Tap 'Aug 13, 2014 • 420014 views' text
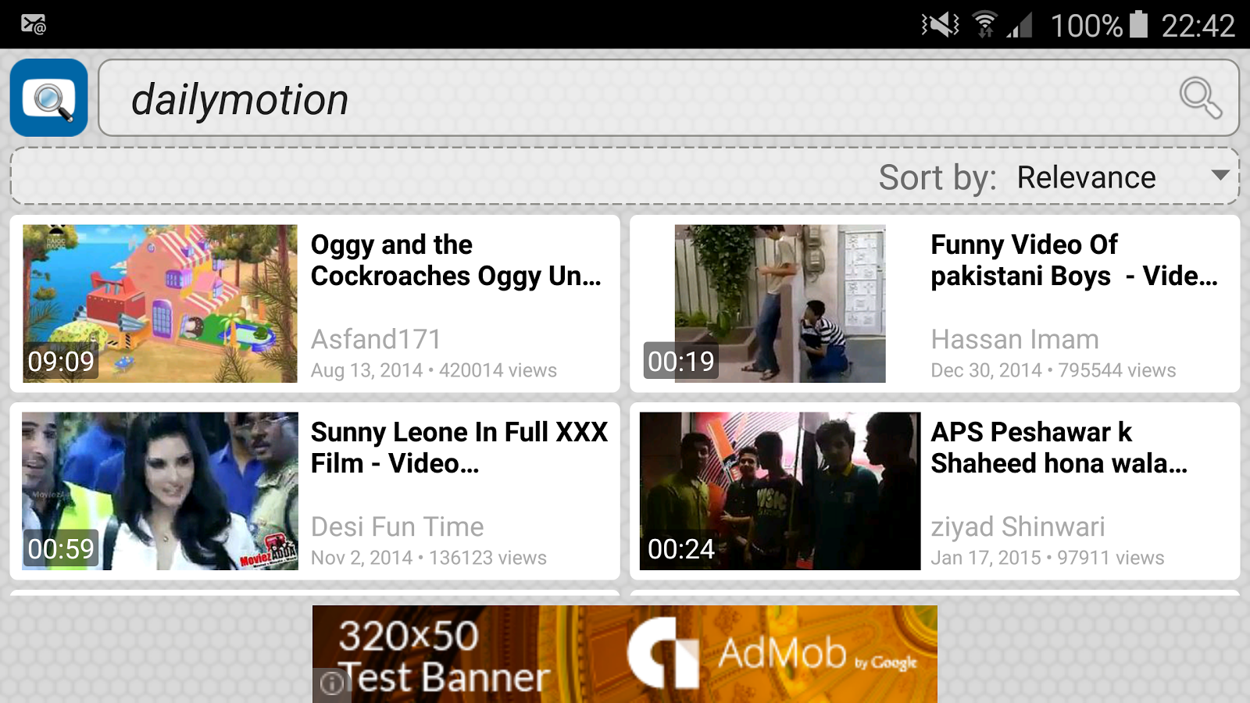The width and height of the screenshot is (1250, 703). (434, 370)
